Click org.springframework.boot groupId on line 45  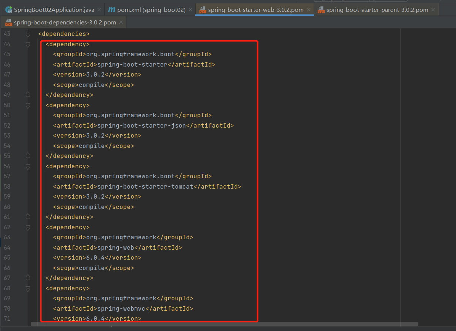(x=130, y=54)
